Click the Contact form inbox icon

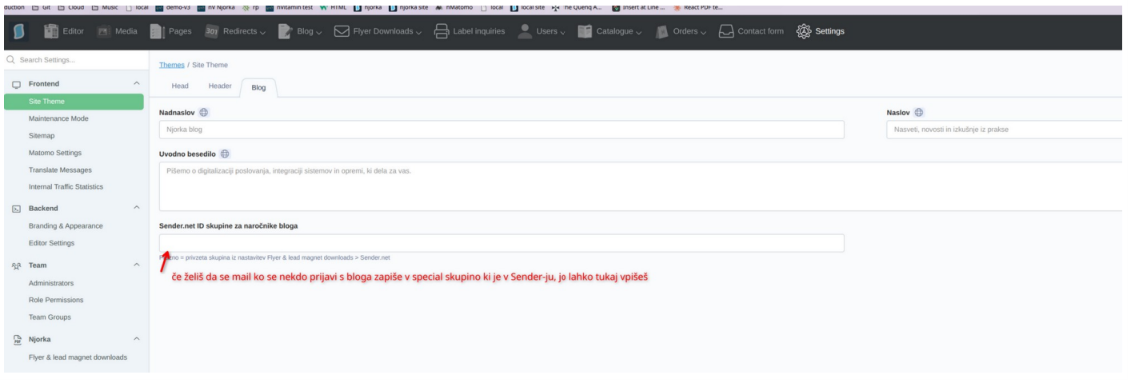[726, 32]
